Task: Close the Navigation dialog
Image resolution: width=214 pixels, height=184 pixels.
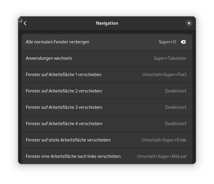Action: [x=189, y=23]
